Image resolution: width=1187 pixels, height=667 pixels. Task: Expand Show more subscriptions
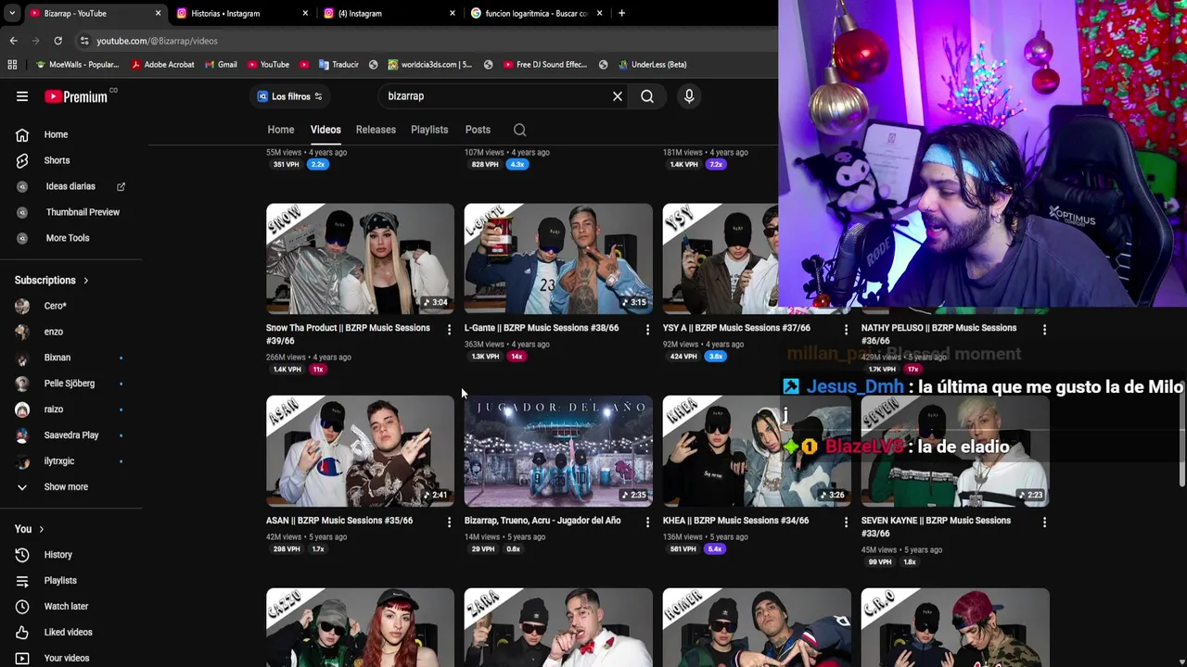coord(66,487)
